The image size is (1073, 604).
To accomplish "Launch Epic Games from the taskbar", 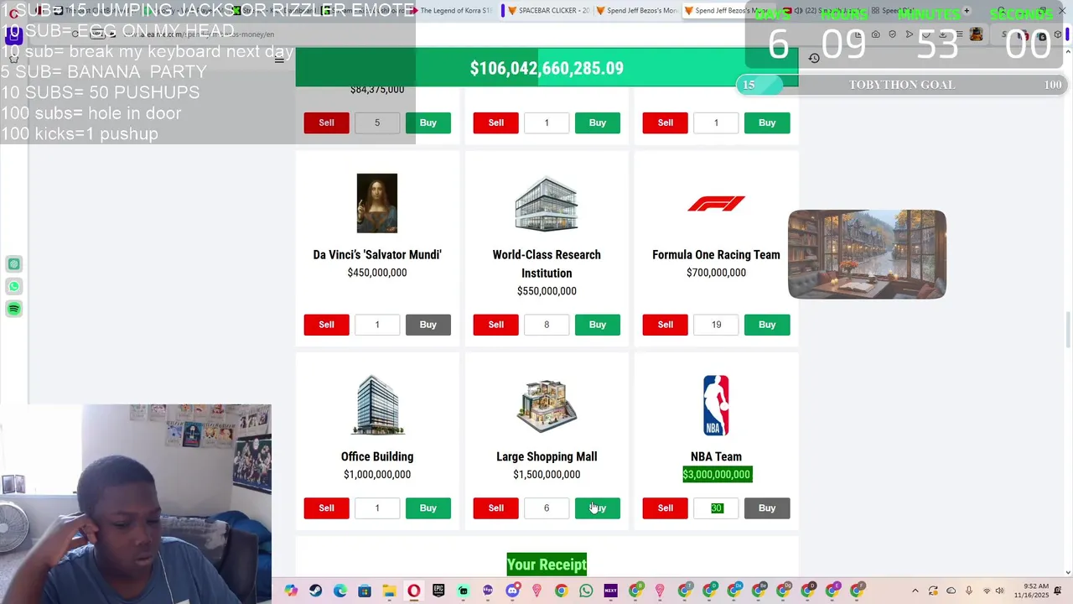I will [x=438, y=591].
